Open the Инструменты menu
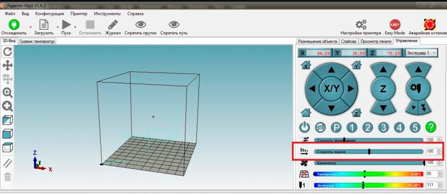447x194 pixels. [x=107, y=14]
